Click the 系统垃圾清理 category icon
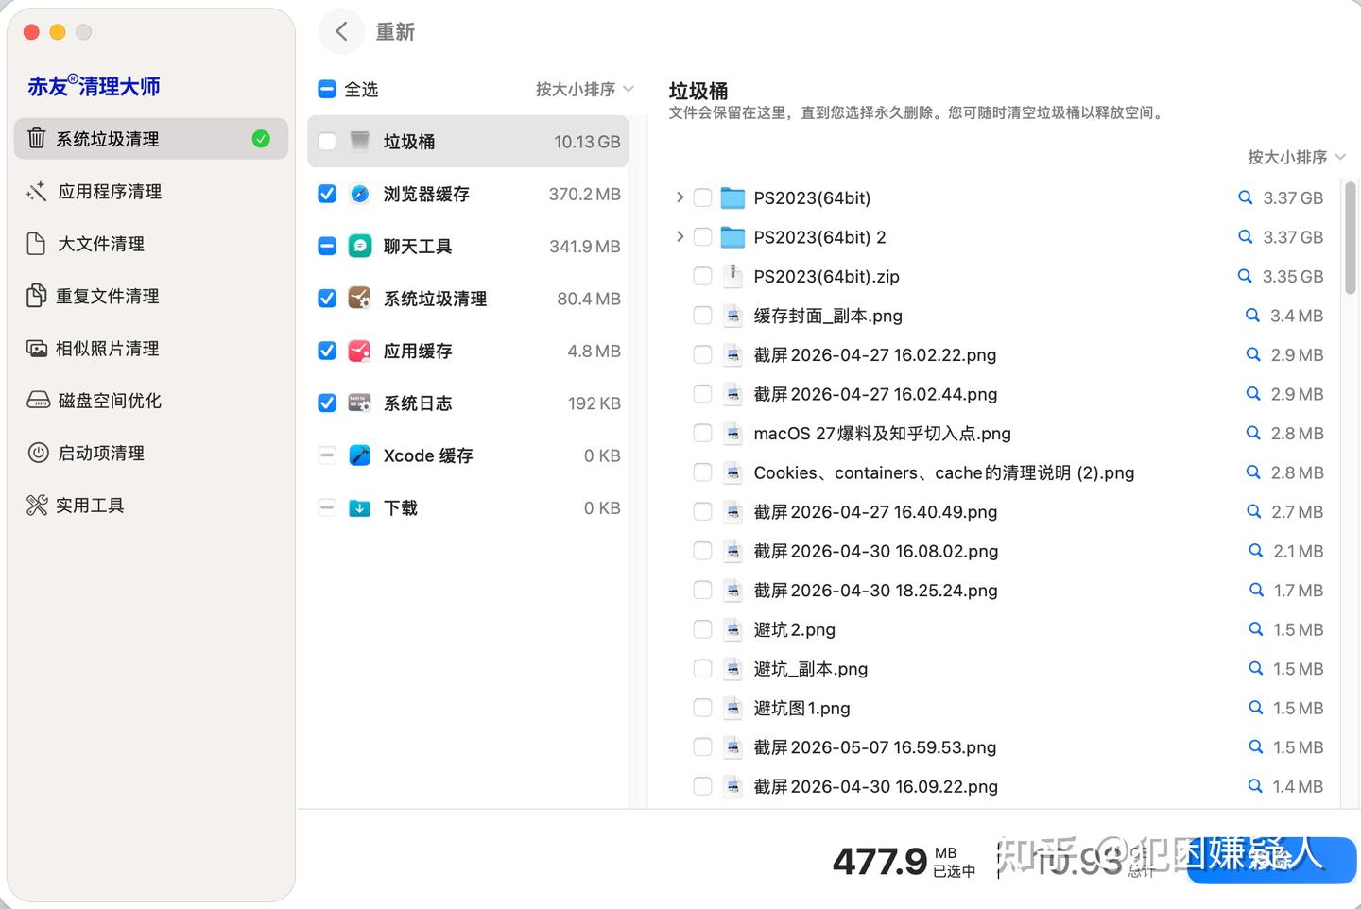Screen dimensions: 1361x909 point(359,299)
